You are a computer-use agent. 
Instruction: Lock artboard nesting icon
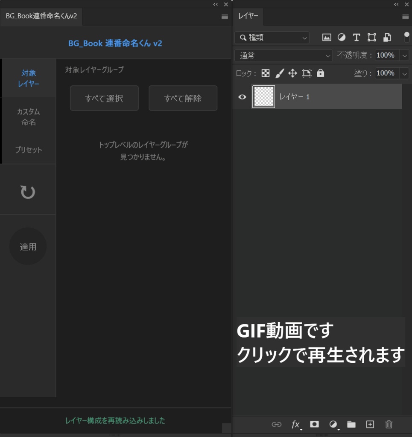307,73
